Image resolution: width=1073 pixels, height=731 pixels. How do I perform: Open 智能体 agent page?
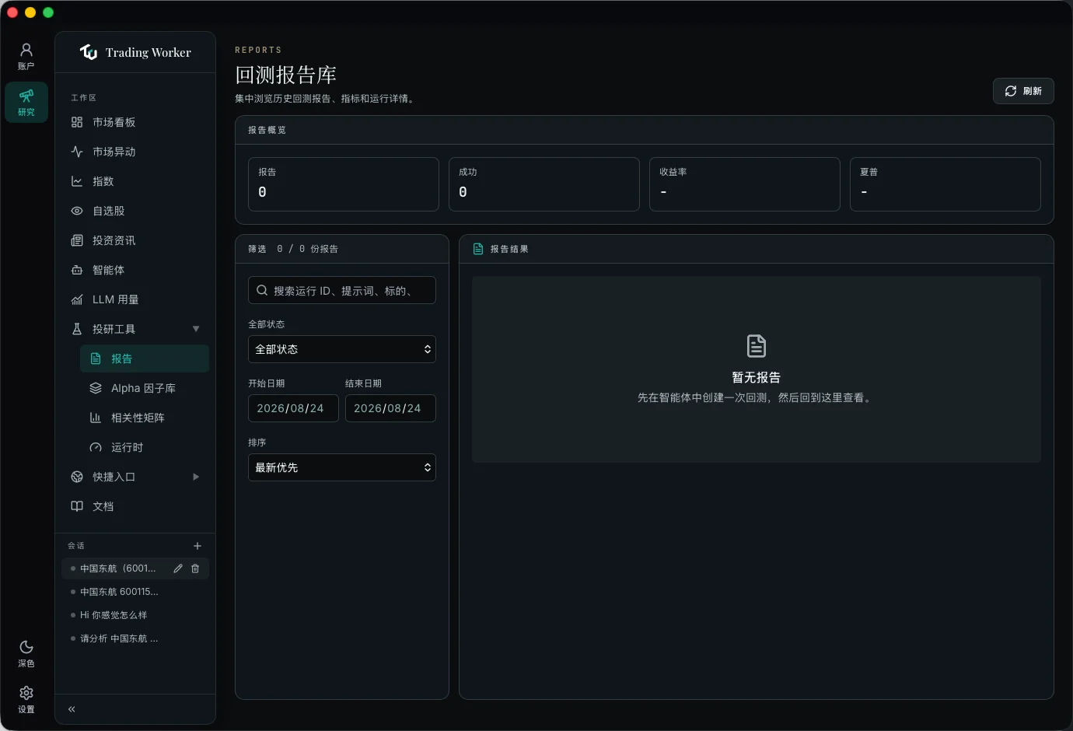tap(135, 270)
